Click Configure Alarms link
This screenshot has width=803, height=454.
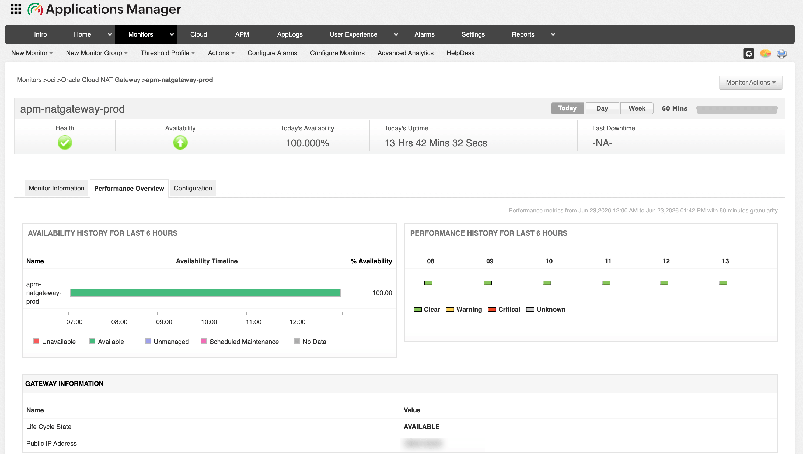(x=272, y=53)
